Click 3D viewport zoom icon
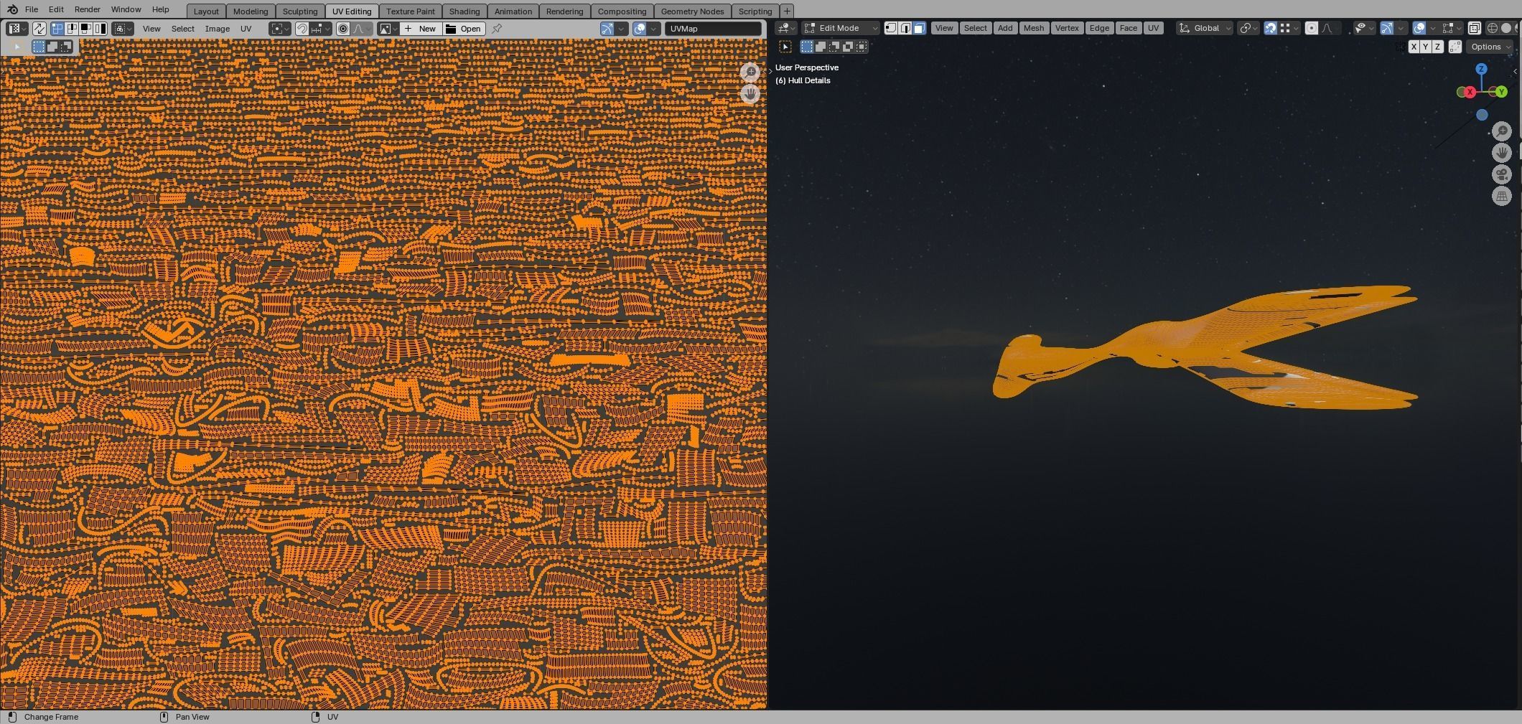This screenshot has height=724, width=1522. coord(1502,131)
